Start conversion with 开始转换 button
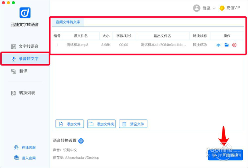248x168 pixels. pyautogui.click(x=225, y=155)
